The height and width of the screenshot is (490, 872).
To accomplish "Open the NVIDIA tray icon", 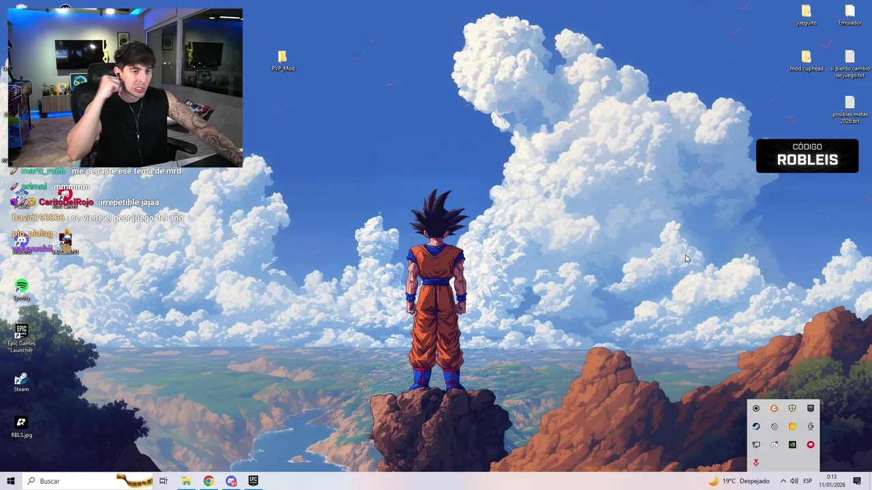I will (792, 444).
